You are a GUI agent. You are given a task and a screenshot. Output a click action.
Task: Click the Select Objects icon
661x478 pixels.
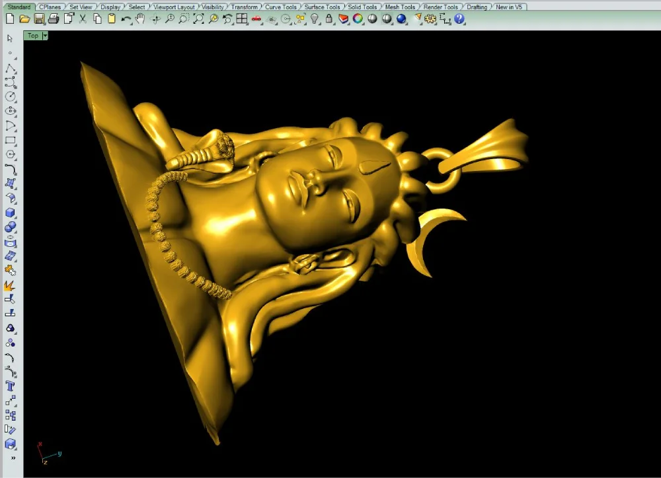(x=301, y=18)
